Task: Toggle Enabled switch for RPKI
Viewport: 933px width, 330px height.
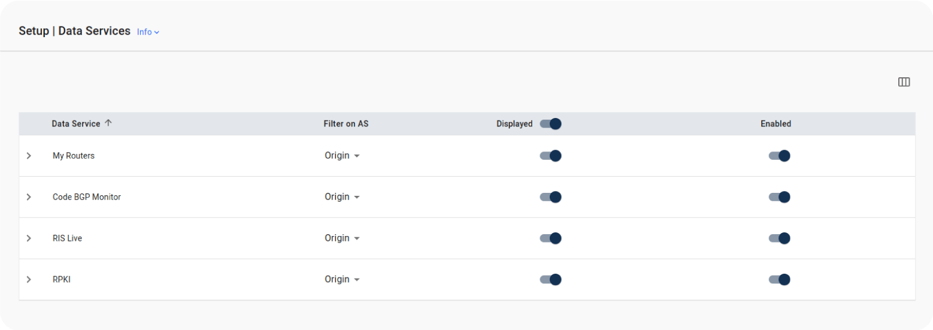Action: (779, 280)
